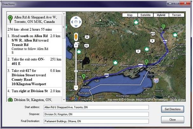Click the pan control compass on map
193x129 pixels.
tap(76, 22)
